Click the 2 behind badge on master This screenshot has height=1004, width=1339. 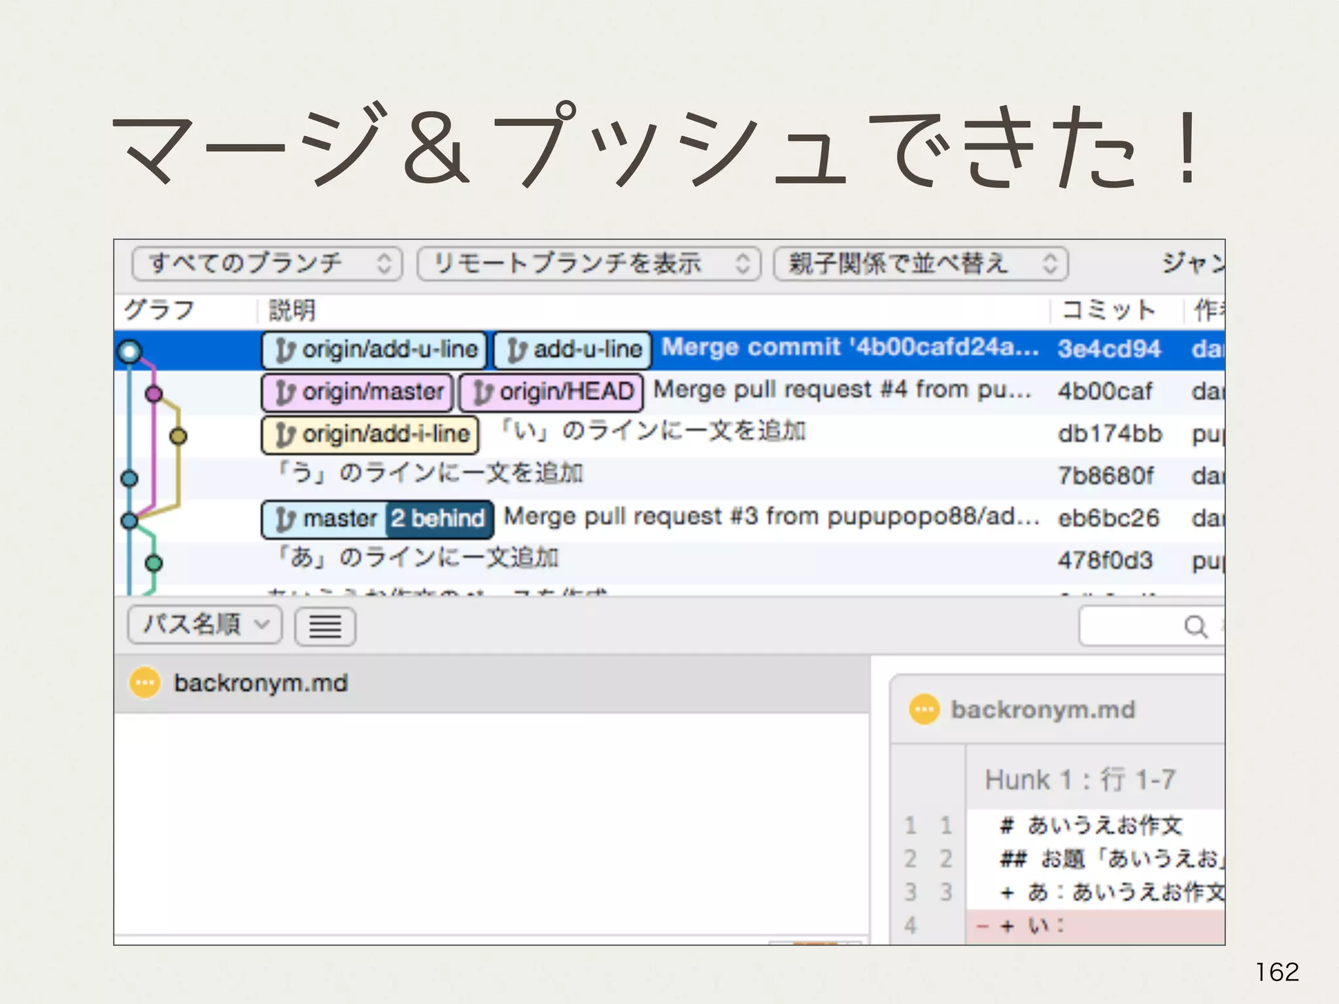[438, 519]
